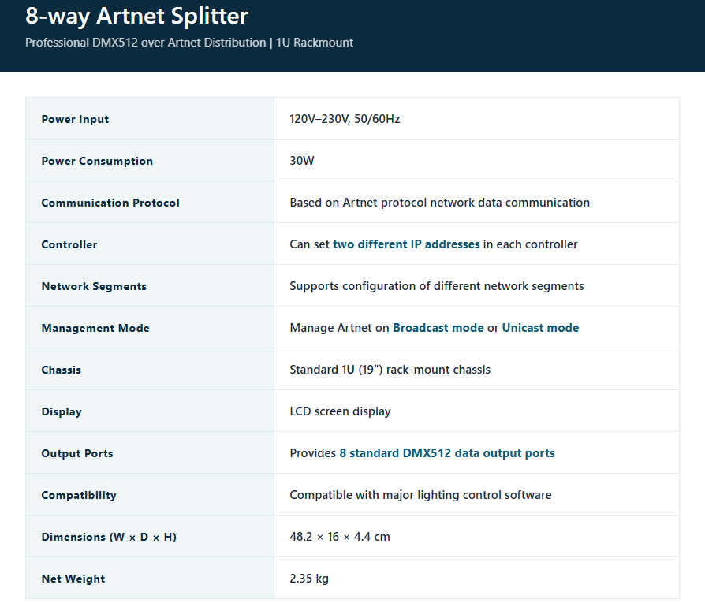Viewport: 705px width, 603px height.
Task: Select the 'LCD screen display' value
Action: click(x=341, y=411)
